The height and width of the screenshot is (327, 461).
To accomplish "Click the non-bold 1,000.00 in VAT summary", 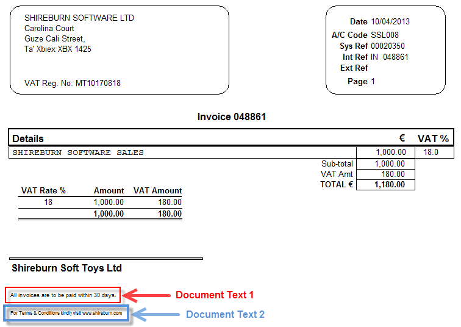I will click(x=109, y=202).
